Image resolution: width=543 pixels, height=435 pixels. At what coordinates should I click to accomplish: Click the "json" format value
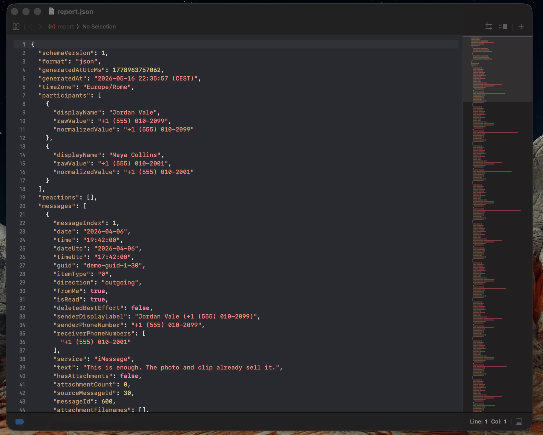click(x=86, y=61)
